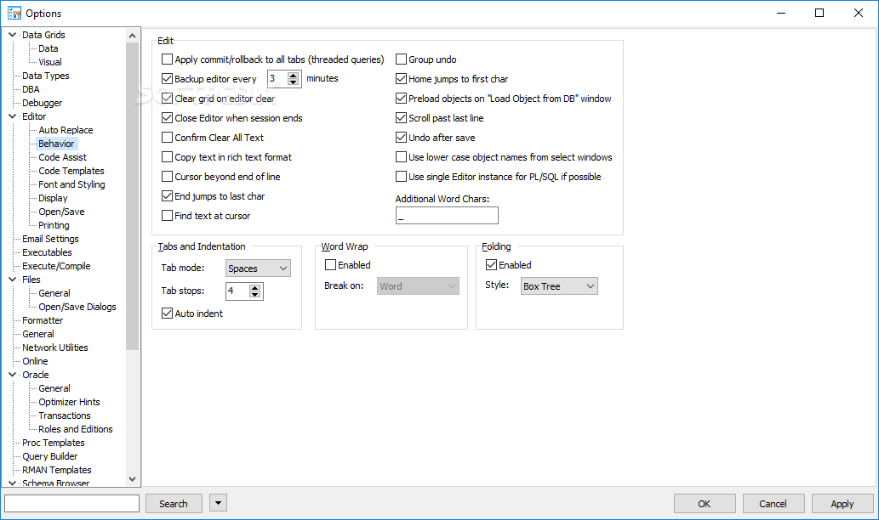Open Code Templates options
Image resolution: width=879 pixels, height=520 pixels.
coord(71,171)
